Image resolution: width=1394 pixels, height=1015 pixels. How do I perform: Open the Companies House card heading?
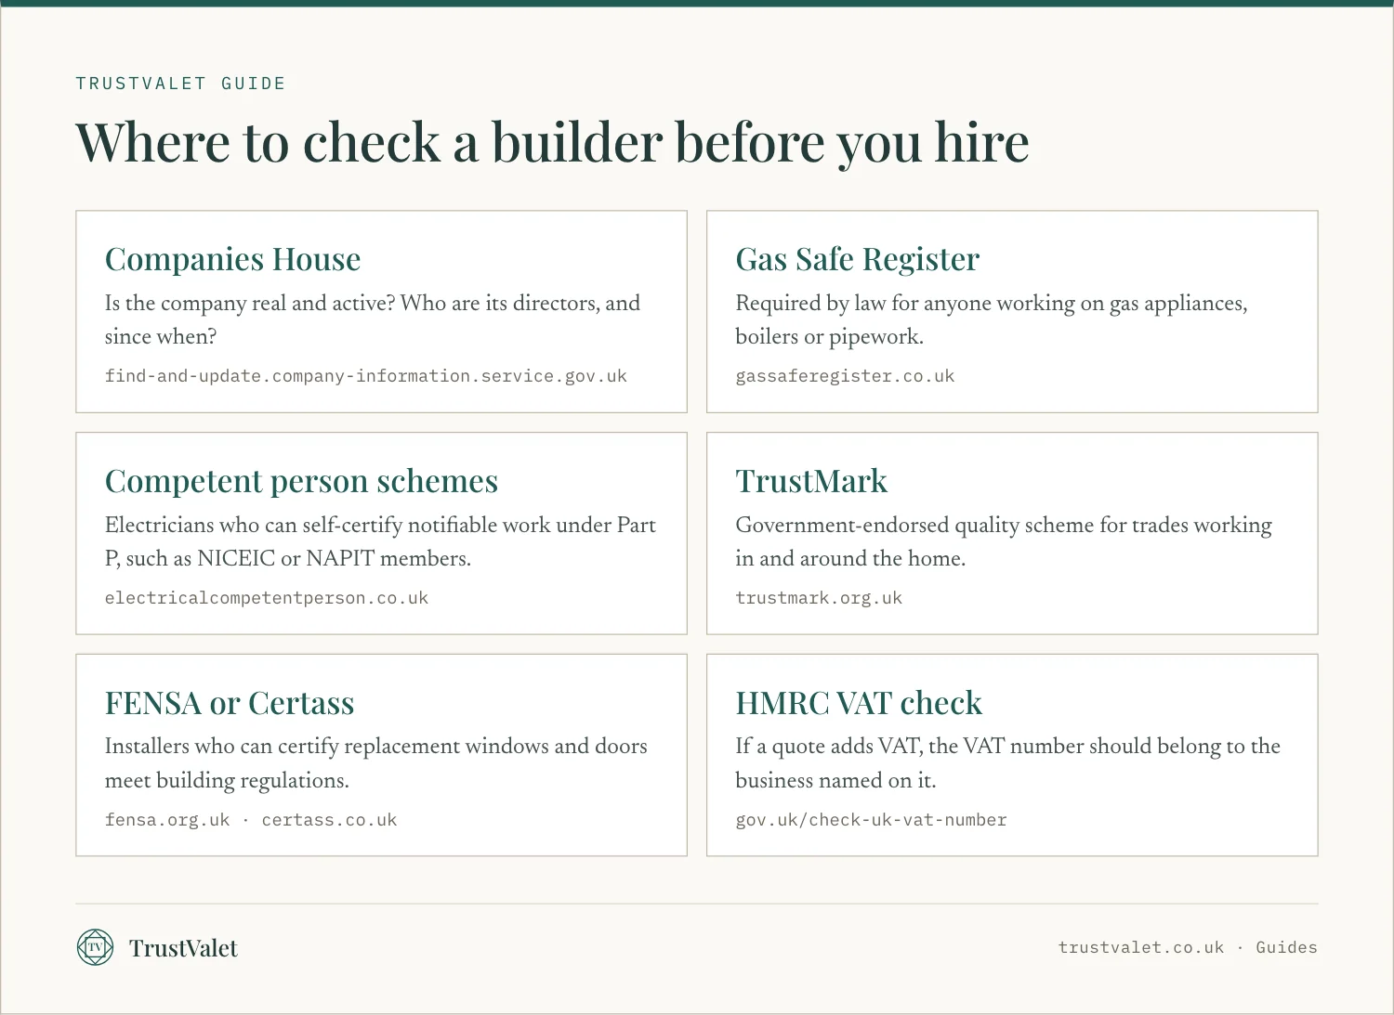pyautogui.click(x=232, y=259)
